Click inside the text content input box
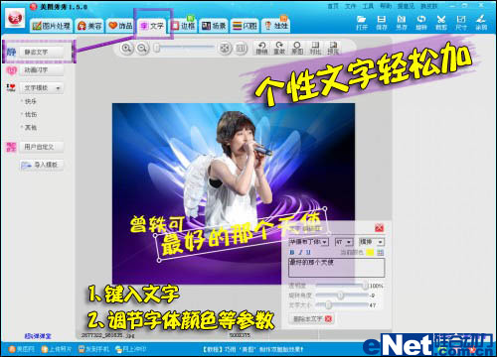This screenshot has width=497, height=357. pos(337,268)
